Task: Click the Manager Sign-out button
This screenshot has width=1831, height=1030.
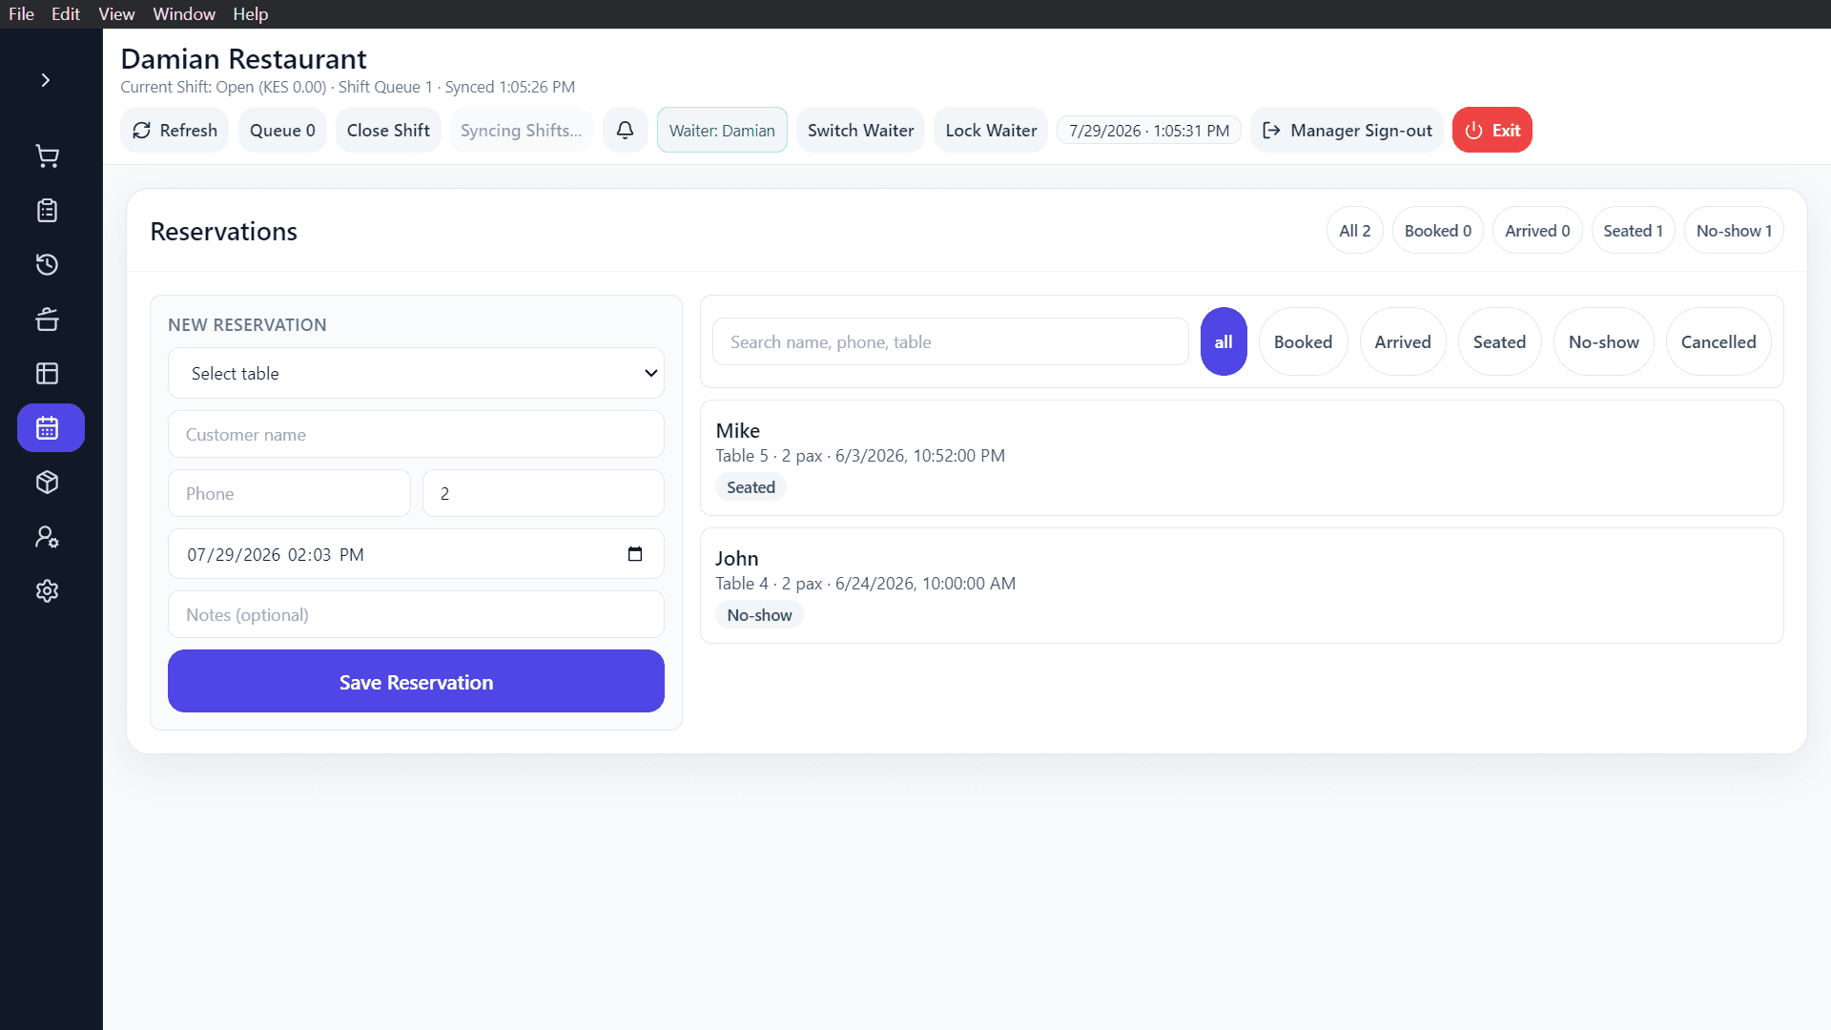Action: 1347,130
